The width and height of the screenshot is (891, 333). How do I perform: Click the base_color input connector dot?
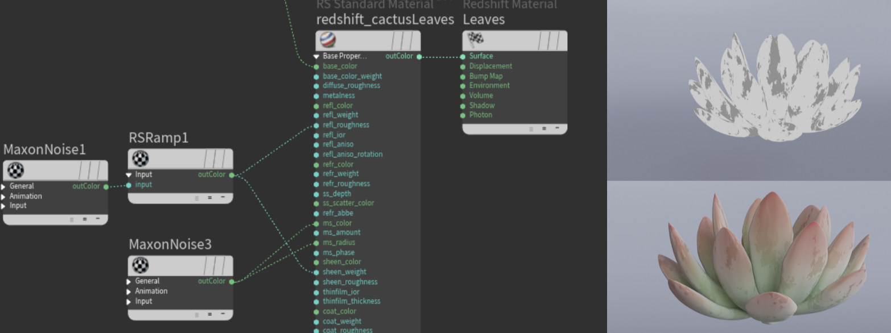(316, 66)
